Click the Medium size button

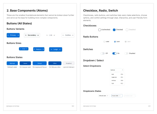[39, 49]
